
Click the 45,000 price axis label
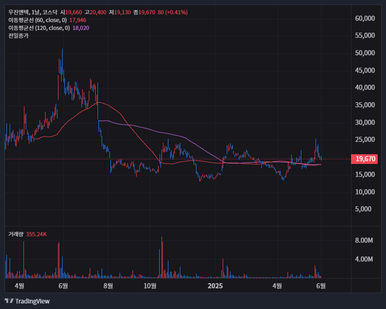coord(365,70)
